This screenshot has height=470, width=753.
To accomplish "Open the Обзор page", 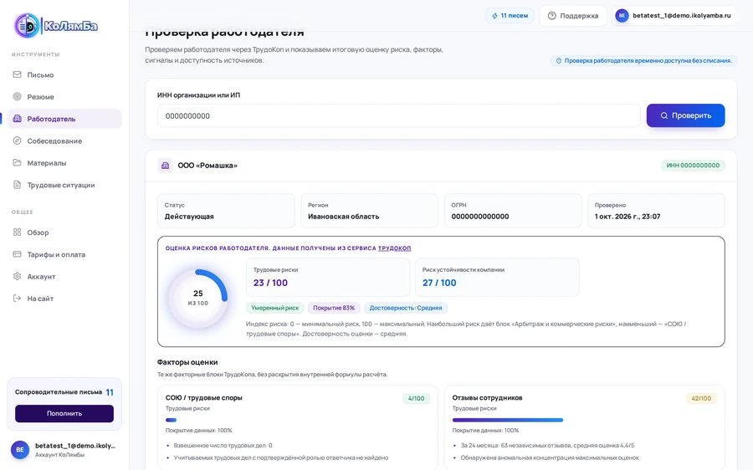I will tap(64, 232).
